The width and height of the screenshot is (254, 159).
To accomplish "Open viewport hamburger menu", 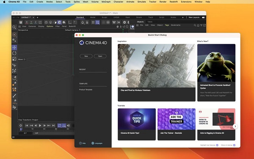I will click(x=19, y=27).
